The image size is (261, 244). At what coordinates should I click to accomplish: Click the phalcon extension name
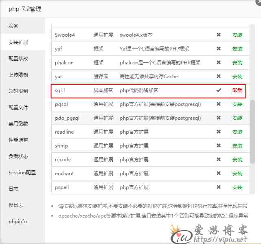point(64,63)
